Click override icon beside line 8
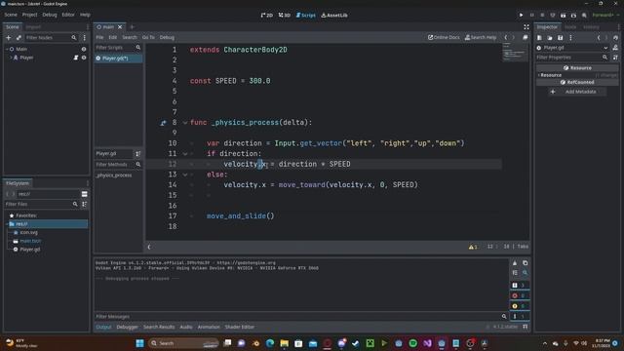624x351 pixels. point(163,123)
